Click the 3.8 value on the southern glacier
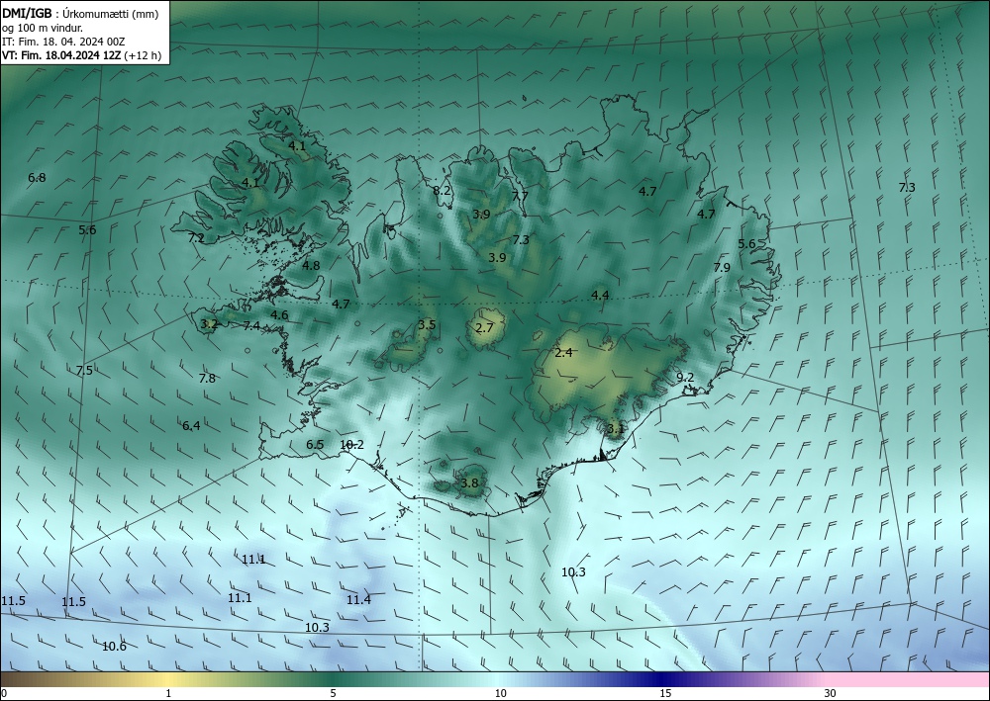This screenshot has width=990, height=701. point(469,483)
